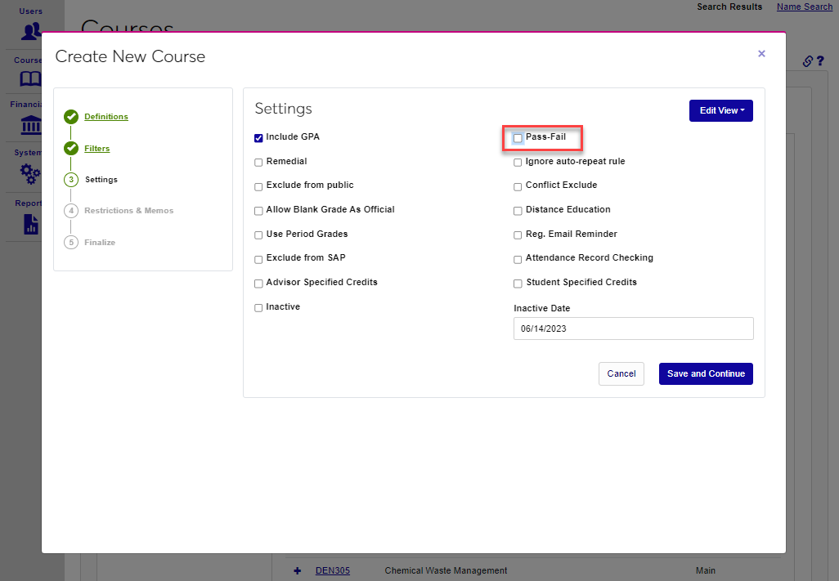Select the Settings step label
Viewport: 839px width, 581px height.
(x=101, y=180)
